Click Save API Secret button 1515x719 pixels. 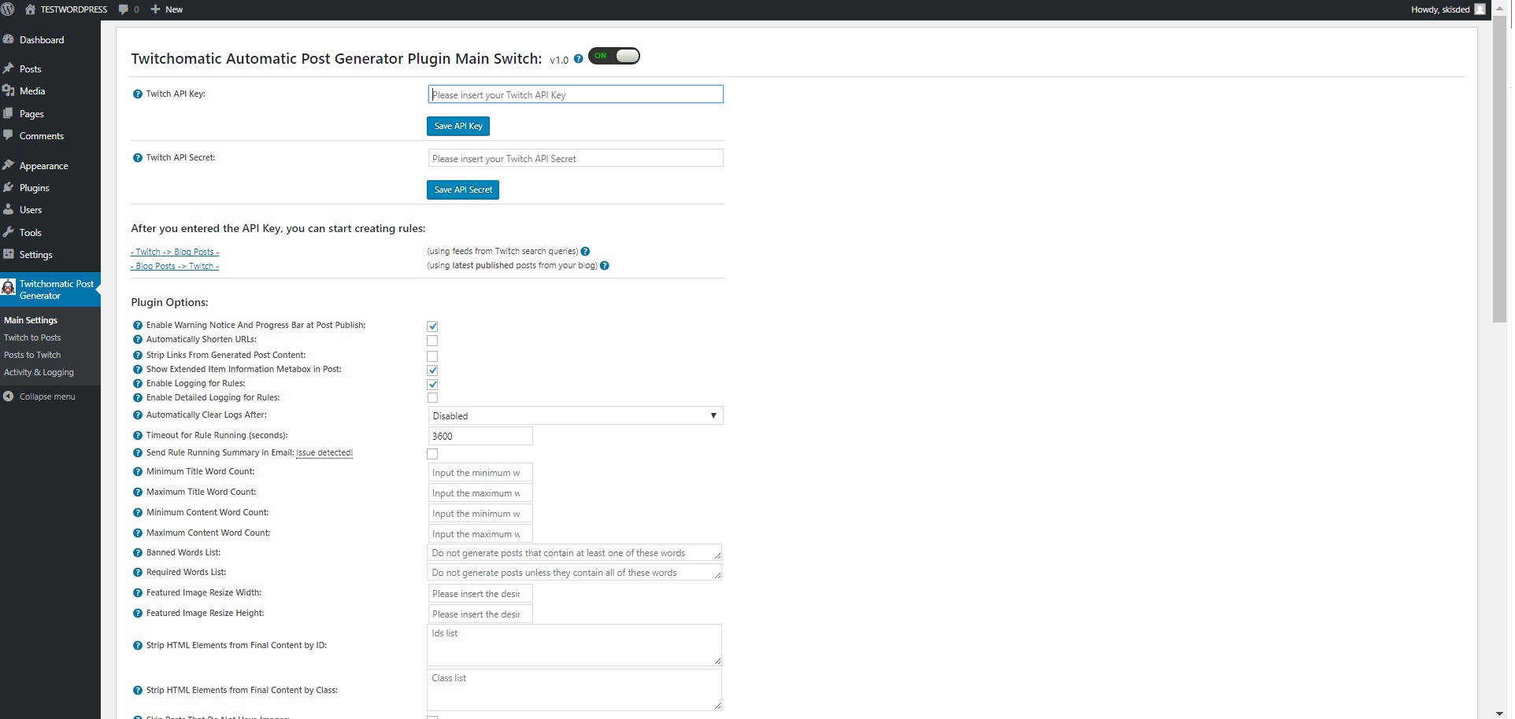[x=463, y=190]
